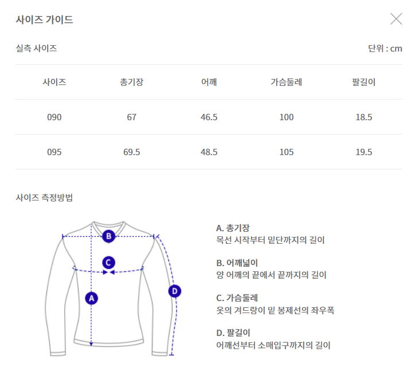Screen dimensions: 415x372
Task: Click the B. 어깨넓이 description heading
Action: coord(237,263)
